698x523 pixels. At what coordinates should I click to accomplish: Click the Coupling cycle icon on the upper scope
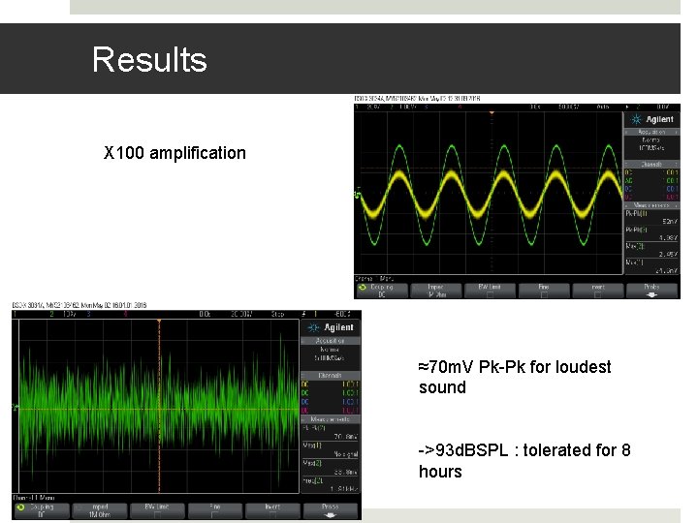pos(363,288)
